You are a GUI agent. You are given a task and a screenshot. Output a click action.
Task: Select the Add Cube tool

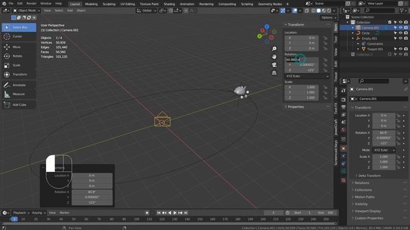19,105
